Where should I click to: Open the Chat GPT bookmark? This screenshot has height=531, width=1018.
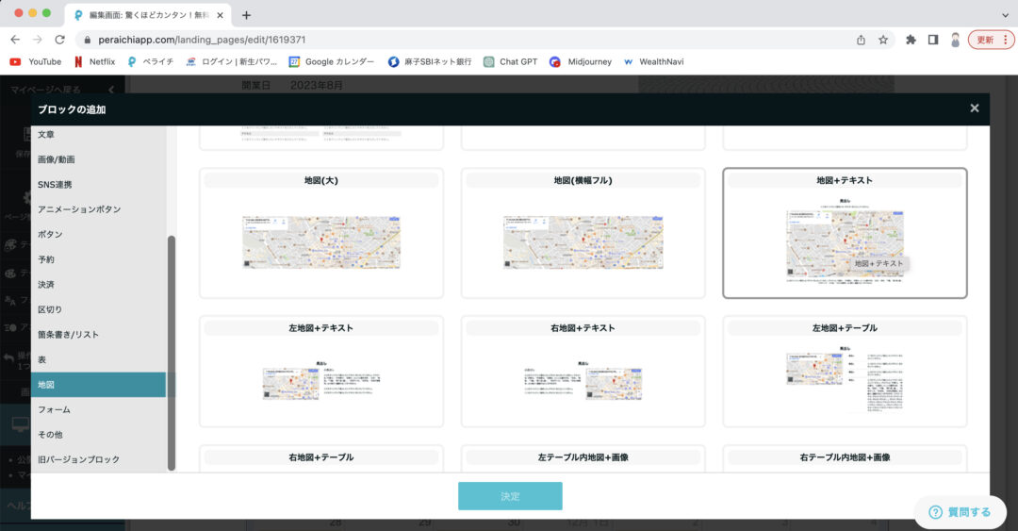511,61
